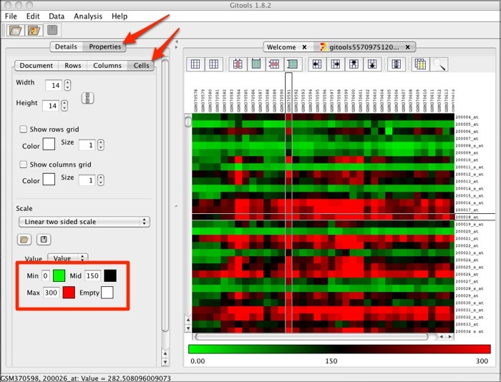
Task: Click the Max value field showing 300
Action: coord(51,293)
